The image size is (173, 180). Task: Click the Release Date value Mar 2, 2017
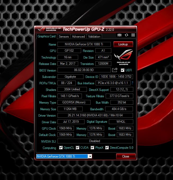(x=68, y=64)
